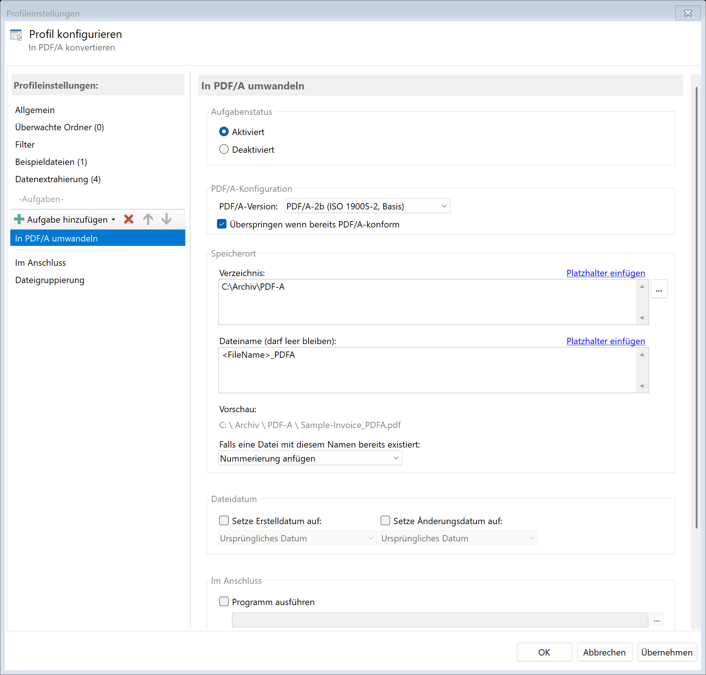The height and width of the screenshot is (675, 706).
Task: Uncheck Überspringen wenn bereits PDF/A-konform
Action: point(222,224)
